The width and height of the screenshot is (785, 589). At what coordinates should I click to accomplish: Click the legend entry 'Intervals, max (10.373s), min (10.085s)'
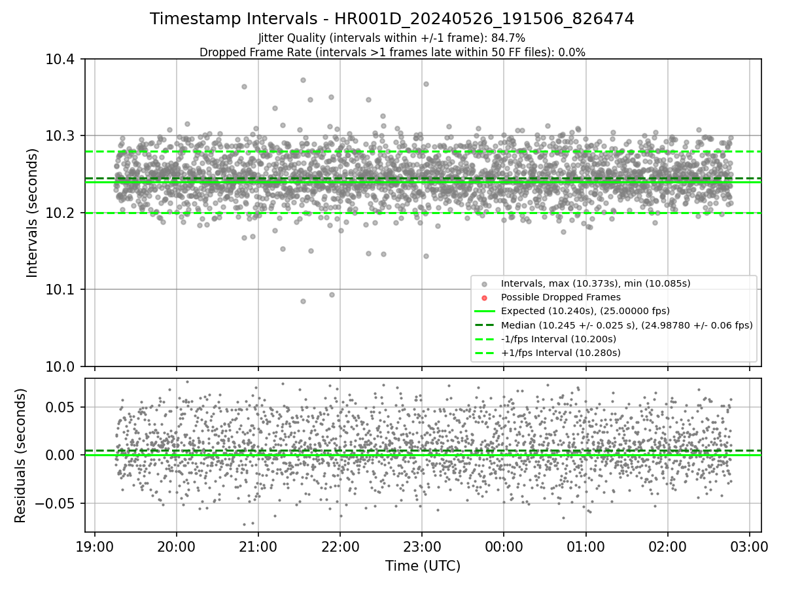click(595, 283)
